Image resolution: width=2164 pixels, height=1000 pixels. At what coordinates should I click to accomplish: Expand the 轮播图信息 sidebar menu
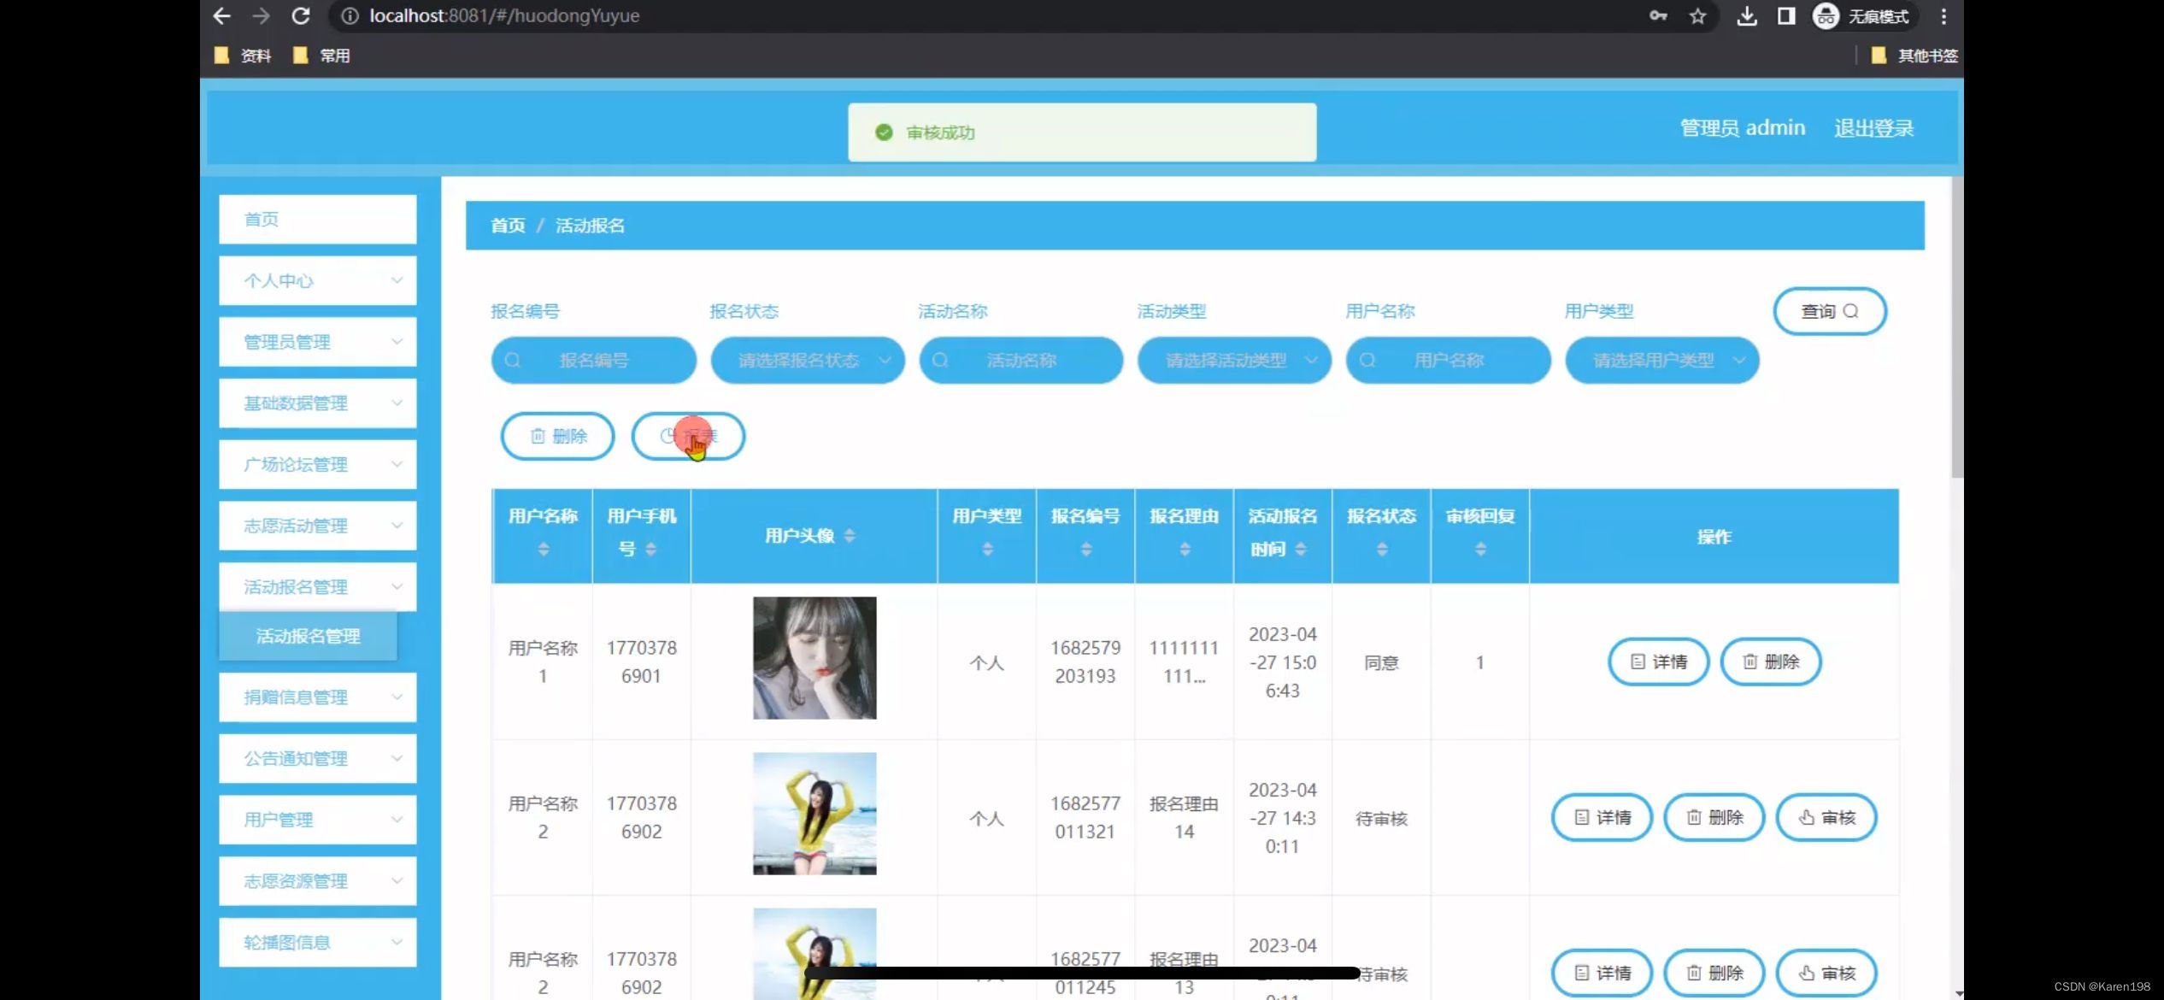click(x=318, y=942)
